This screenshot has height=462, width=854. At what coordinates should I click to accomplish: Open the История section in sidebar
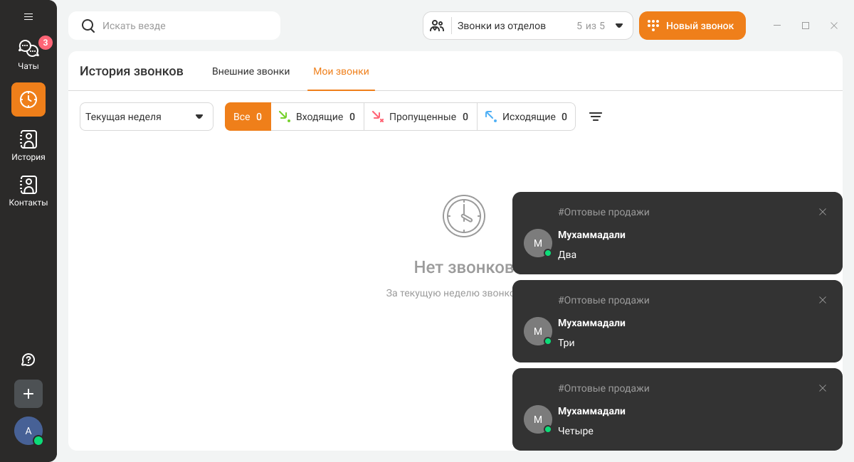pos(28,146)
